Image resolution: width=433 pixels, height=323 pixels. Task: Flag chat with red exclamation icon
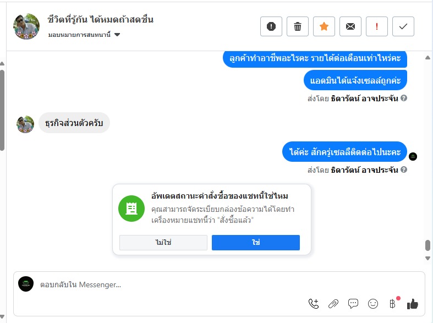point(377,26)
